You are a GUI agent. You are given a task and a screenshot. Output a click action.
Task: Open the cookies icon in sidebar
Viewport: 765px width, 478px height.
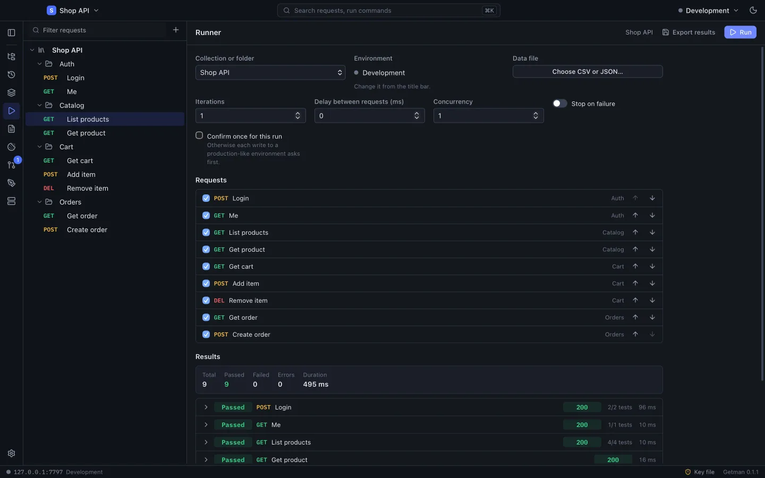point(11,147)
